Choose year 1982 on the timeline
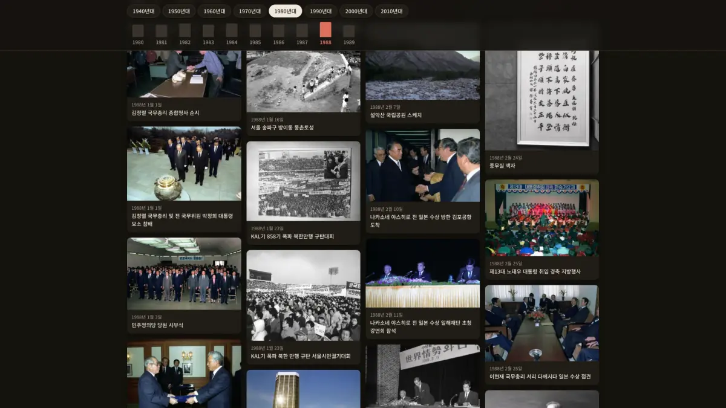Screen dimensions: 726x408 [185, 34]
